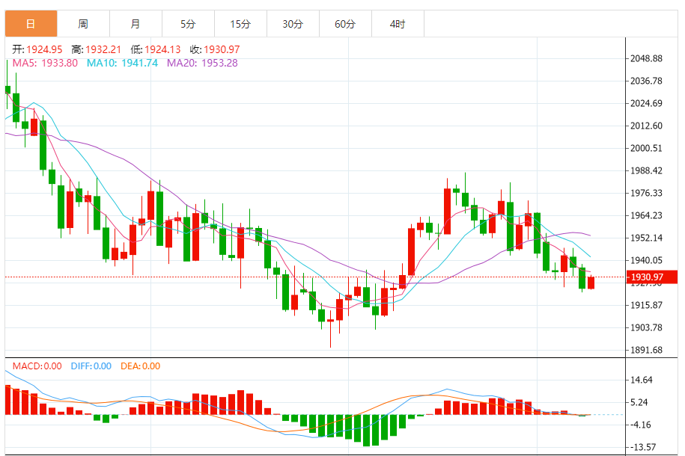Click the open price 1924.95 value
The image size is (685, 456).
click(44, 49)
